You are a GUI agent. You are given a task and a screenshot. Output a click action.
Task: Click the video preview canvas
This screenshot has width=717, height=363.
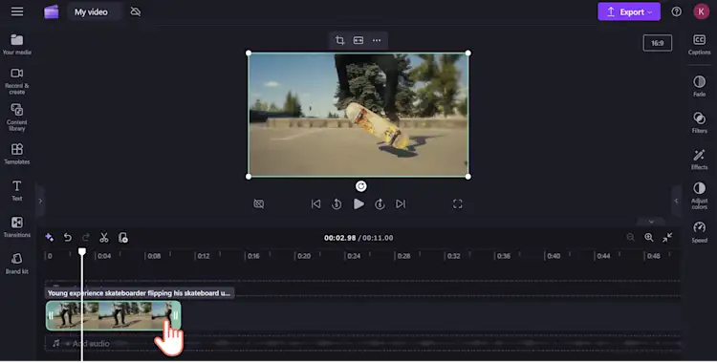click(x=358, y=115)
